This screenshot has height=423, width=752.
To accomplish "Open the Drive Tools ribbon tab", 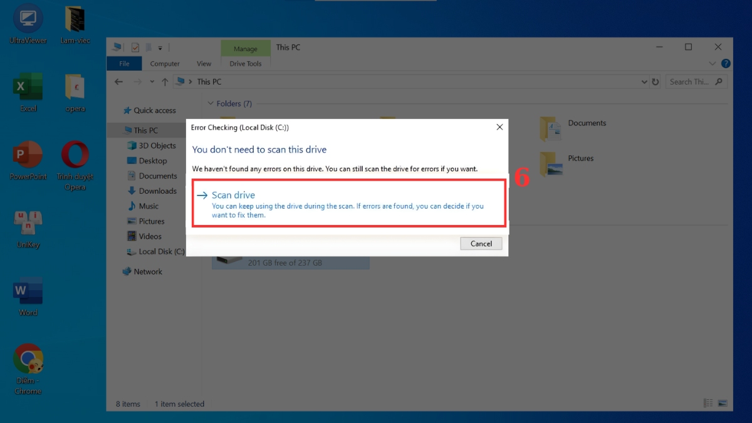I will coord(246,63).
